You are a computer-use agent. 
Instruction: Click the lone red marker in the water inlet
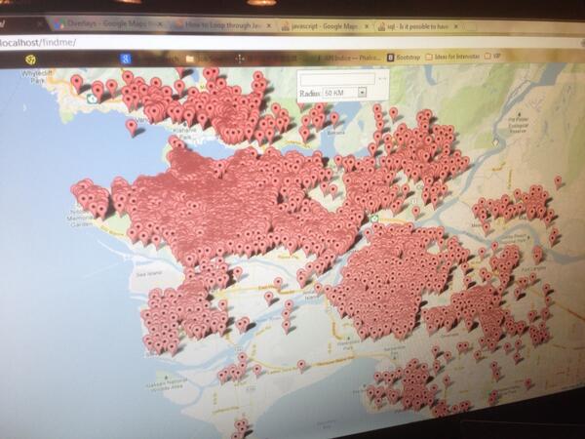click(131, 127)
